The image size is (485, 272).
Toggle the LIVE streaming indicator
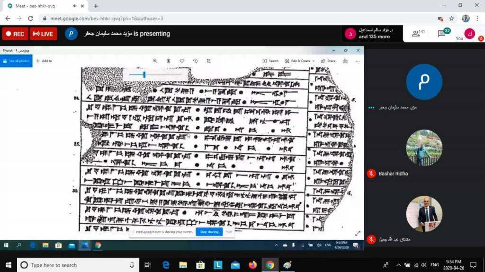point(44,34)
